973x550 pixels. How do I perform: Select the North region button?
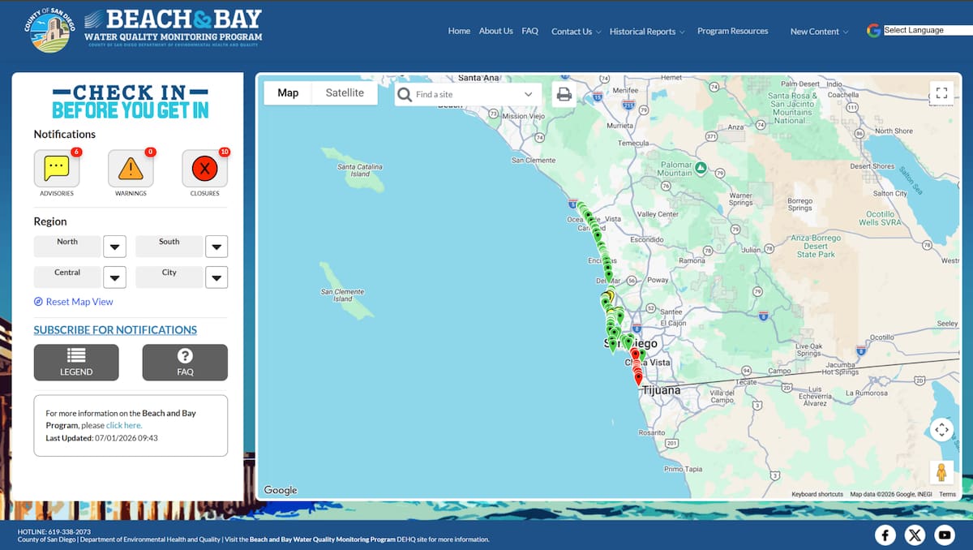[x=67, y=246]
